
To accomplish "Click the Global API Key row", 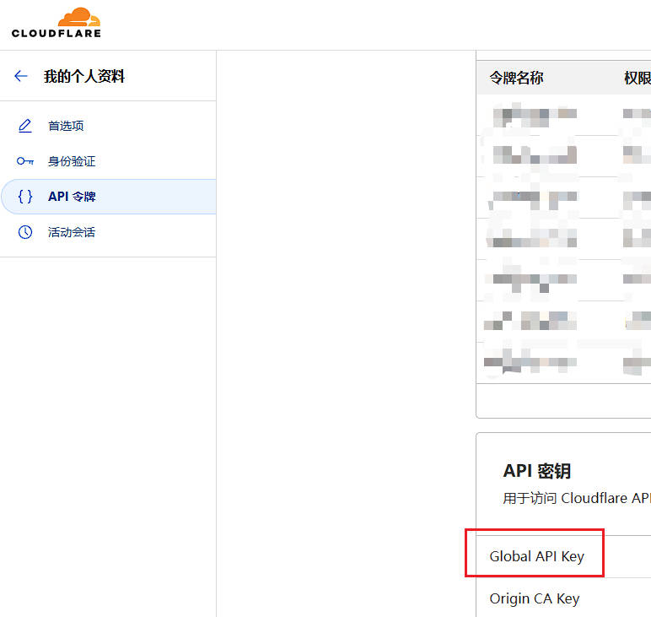I will [536, 556].
